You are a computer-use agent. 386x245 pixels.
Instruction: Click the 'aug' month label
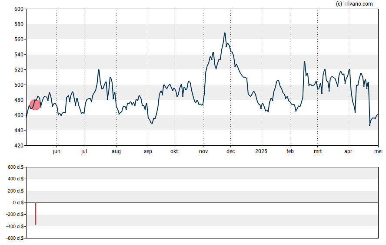coord(116,151)
